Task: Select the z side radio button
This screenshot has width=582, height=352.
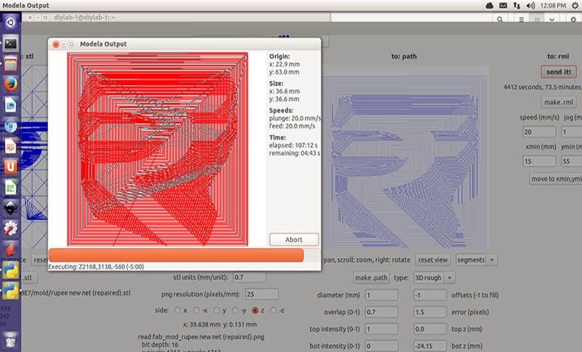Action: tap(255, 310)
